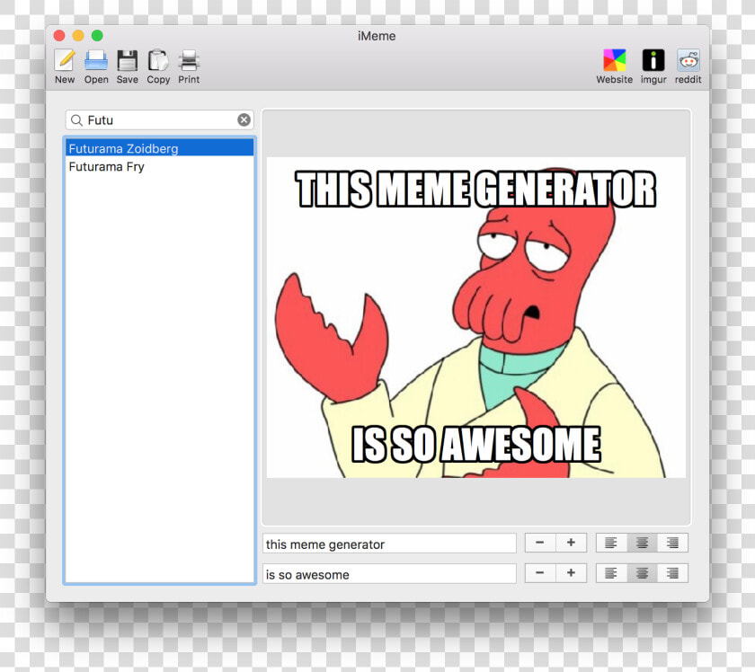755x672 pixels.
Task: Close the iMeme window with red button
Action: (59, 36)
